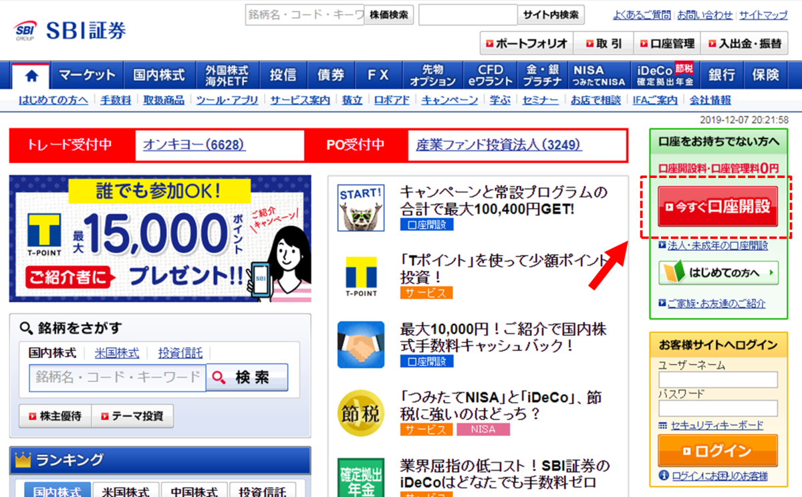
Task: Open the 国内株式 navigation tab
Action: tap(159, 76)
